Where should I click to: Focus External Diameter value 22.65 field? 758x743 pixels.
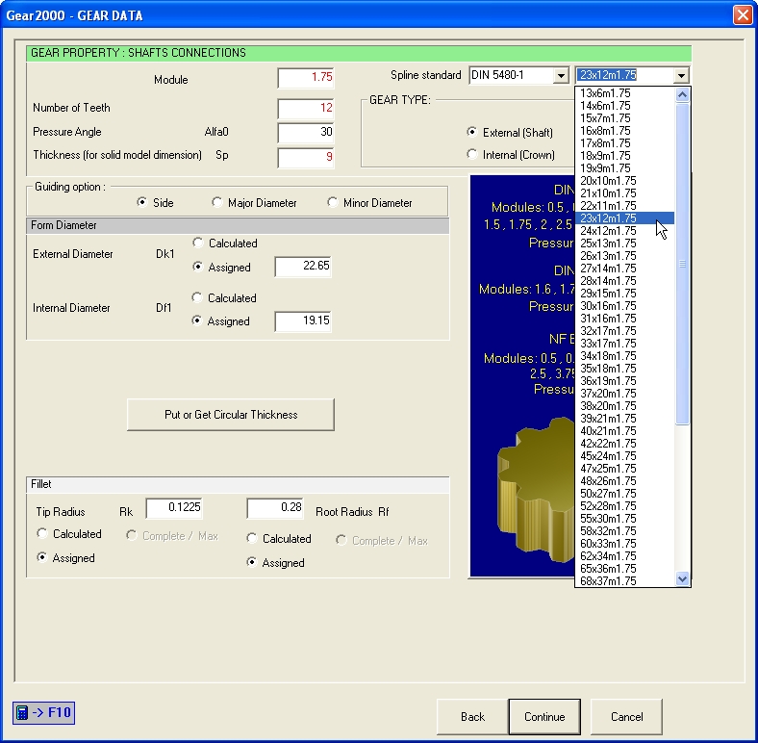[x=303, y=267]
